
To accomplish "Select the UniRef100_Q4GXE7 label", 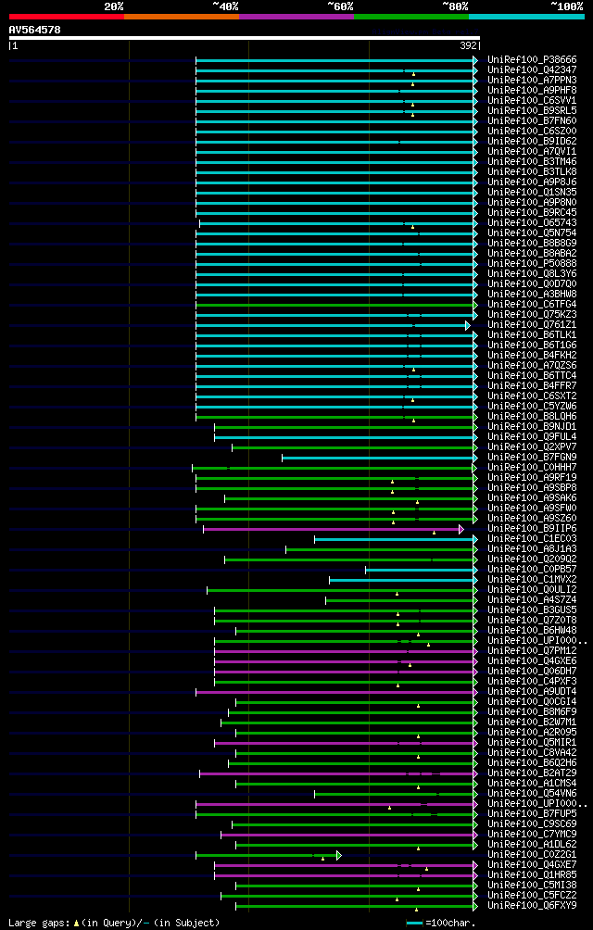I will coord(532,864).
